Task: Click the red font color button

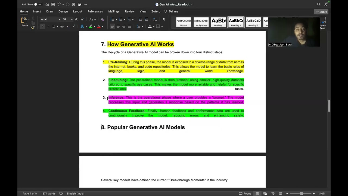Action: 99,26
